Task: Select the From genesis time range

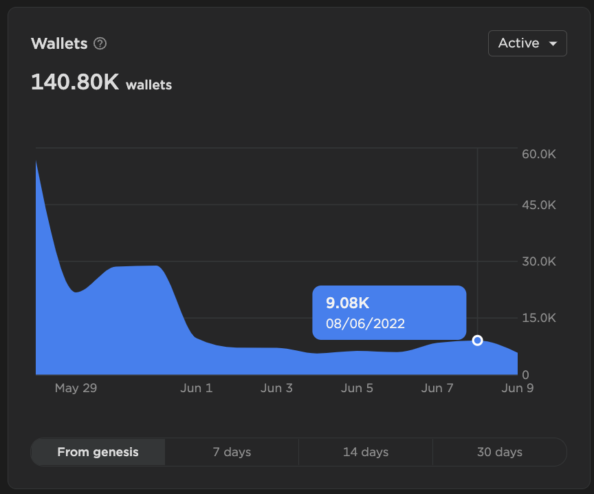Action: coord(98,452)
